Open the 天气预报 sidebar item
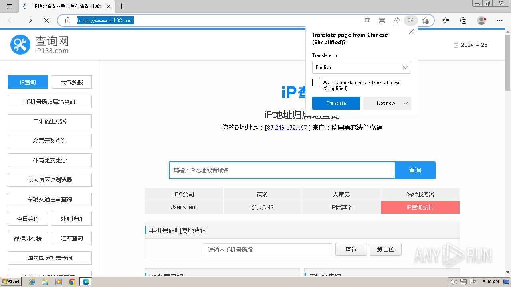The width and height of the screenshot is (511, 287). pyautogui.click(x=72, y=82)
